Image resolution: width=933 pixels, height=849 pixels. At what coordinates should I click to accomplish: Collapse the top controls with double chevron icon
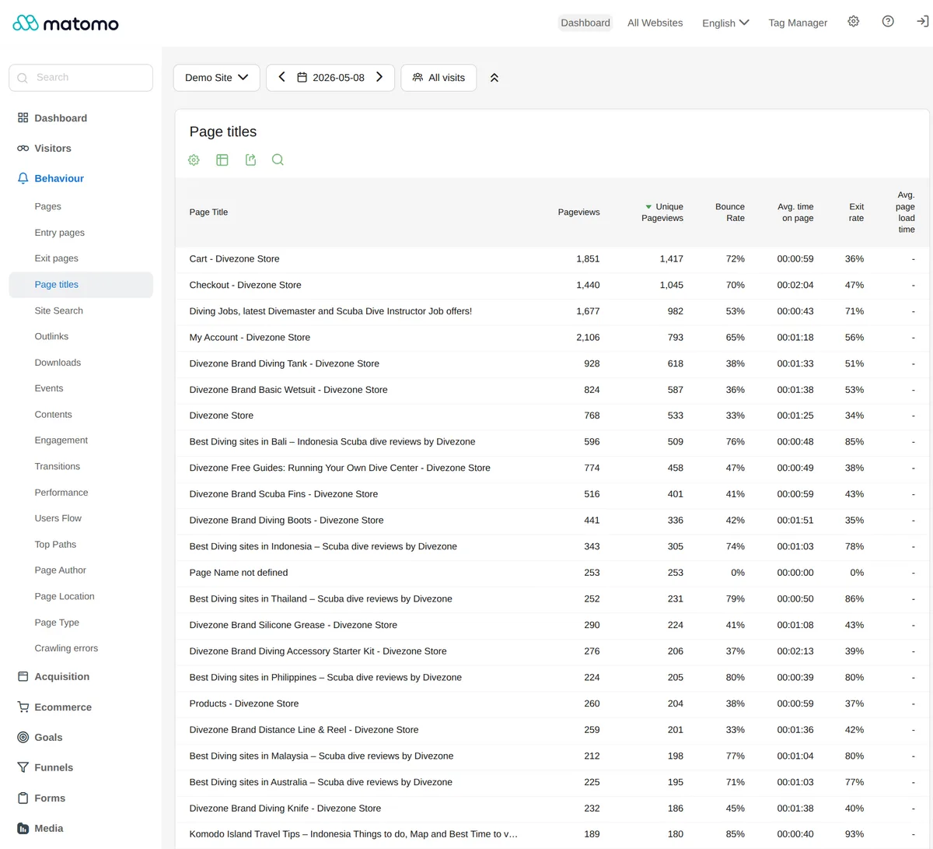coord(494,78)
